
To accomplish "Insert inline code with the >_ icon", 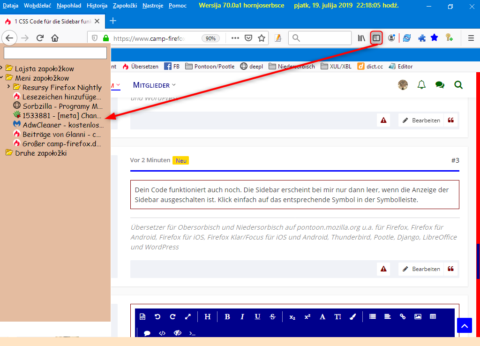I will coord(192,333).
